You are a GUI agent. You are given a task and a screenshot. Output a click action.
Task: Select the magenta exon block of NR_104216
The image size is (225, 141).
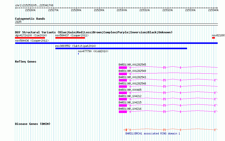(x=123, y=112)
